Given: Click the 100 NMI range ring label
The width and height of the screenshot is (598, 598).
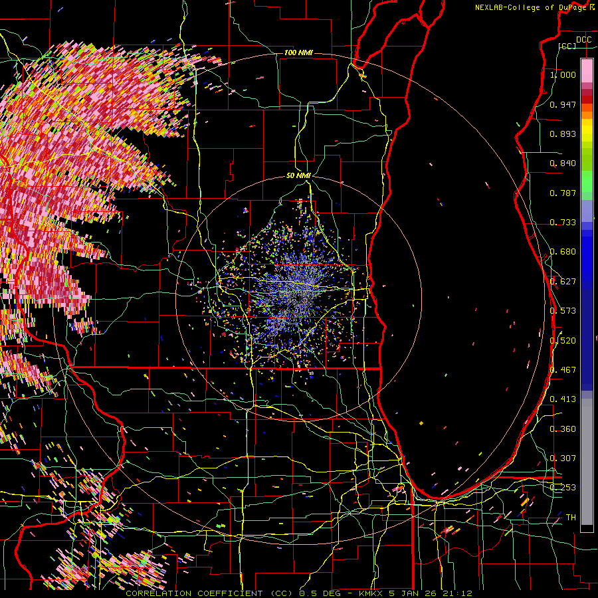Looking at the screenshot, I should (298, 52).
